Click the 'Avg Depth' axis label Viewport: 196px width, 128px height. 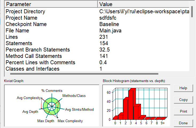[30, 112]
